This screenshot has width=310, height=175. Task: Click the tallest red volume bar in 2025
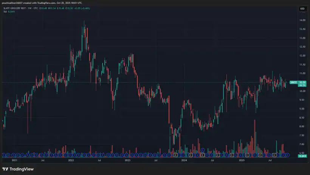[255, 137]
